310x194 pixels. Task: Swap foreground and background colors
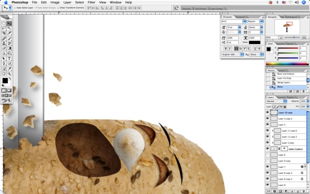coord(10,79)
